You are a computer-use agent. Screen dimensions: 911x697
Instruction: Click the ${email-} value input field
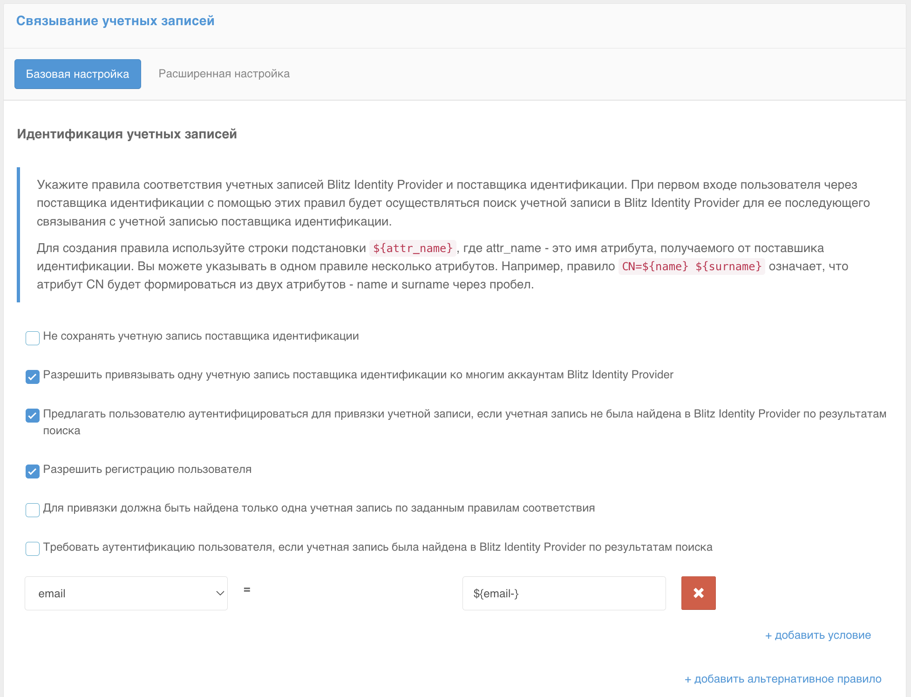point(564,593)
